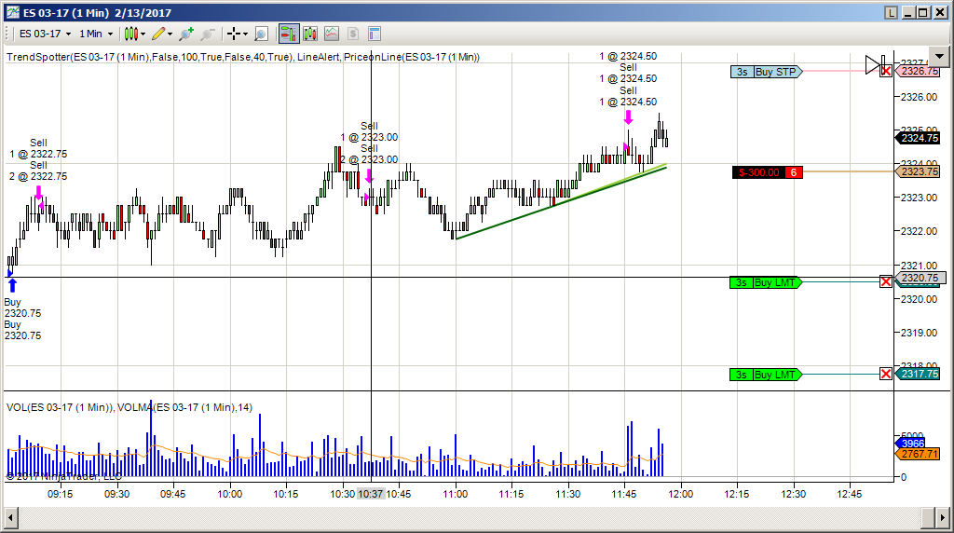Select the Buy LMT label at 2317.75

[766, 375]
